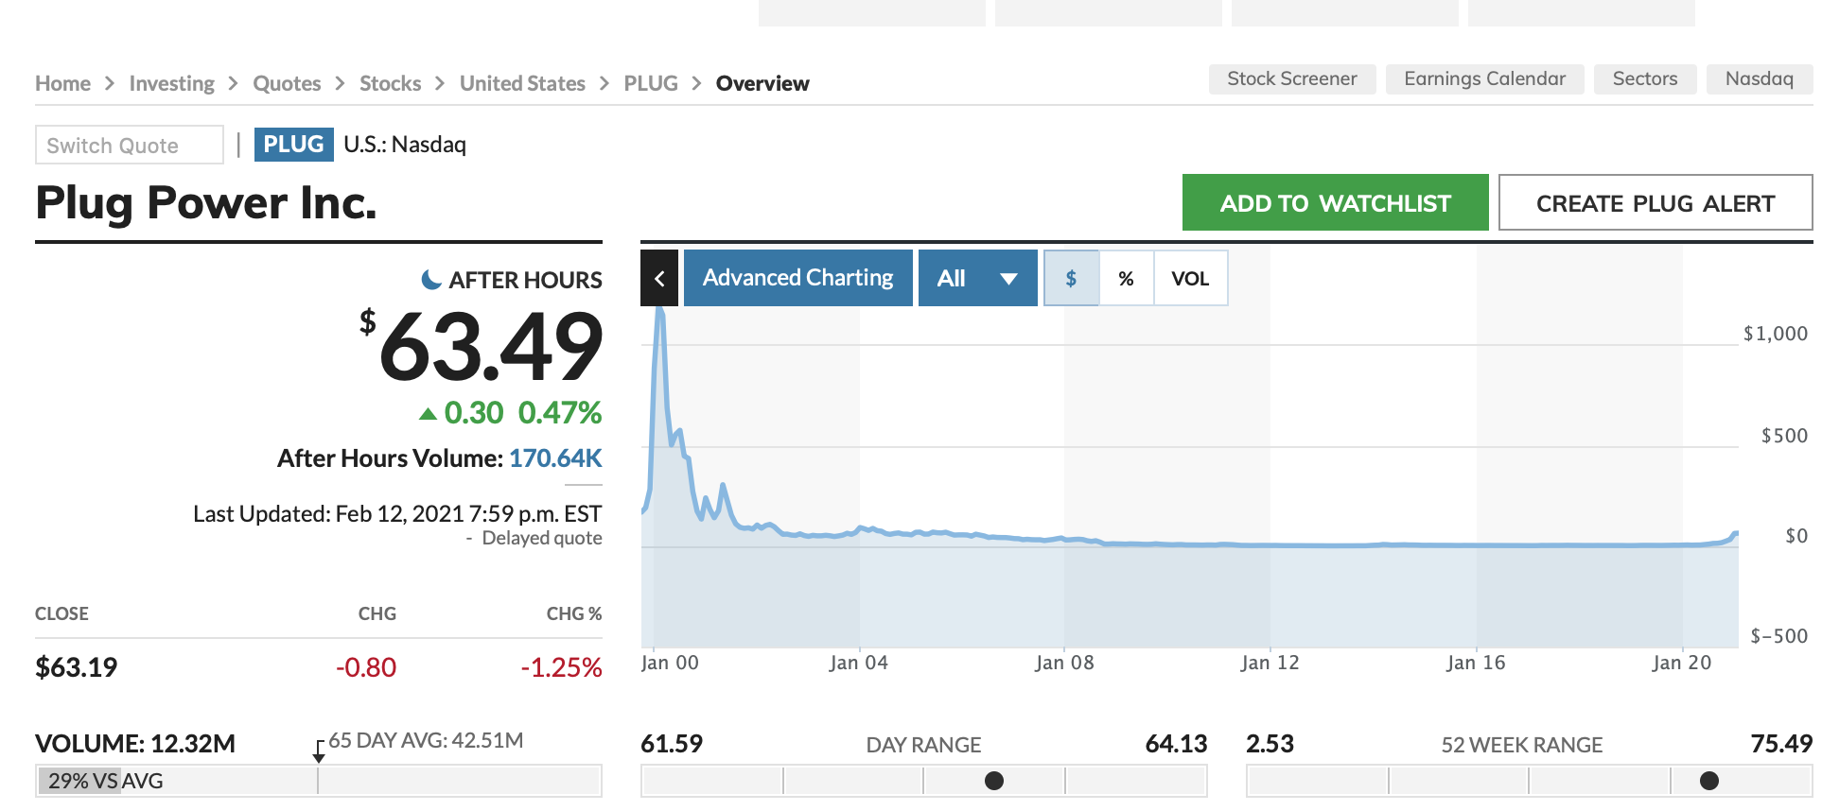The height and width of the screenshot is (811, 1822).
Task: Click the 65 day average marker arrow
Action: (319, 752)
